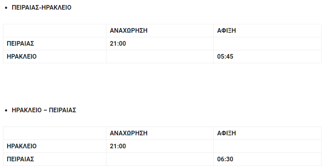Screen dimensions: 324x168
Task: Click ΗΡΑΚΛΕΙΟ row label in second table
Action: [21, 146]
